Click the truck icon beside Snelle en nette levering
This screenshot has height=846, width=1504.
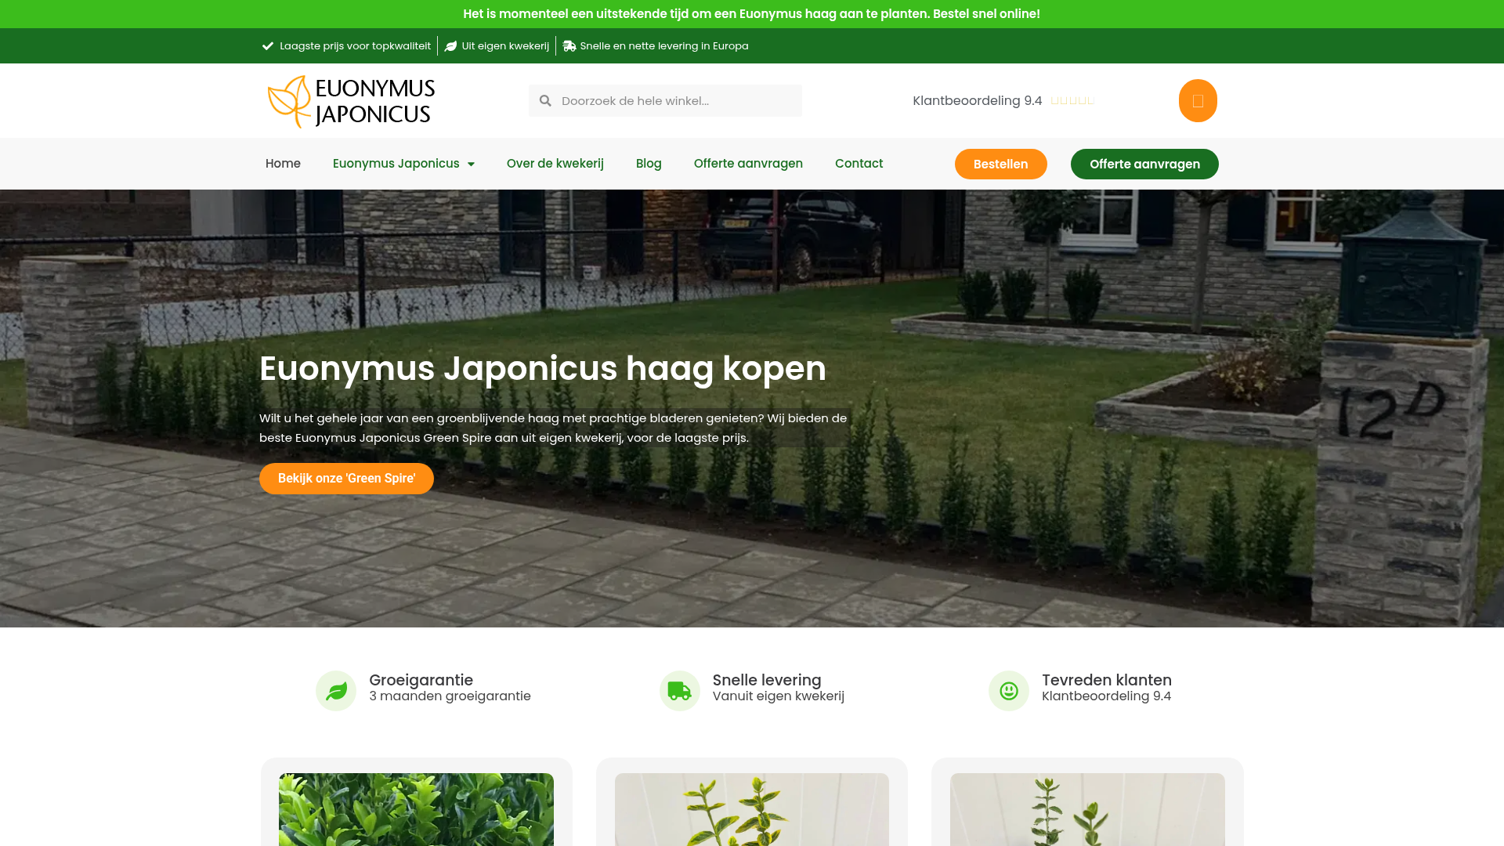(x=569, y=46)
